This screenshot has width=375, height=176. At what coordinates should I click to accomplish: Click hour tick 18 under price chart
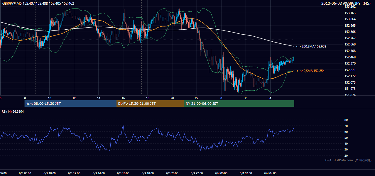pyautogui.click(x=148, y=98)
